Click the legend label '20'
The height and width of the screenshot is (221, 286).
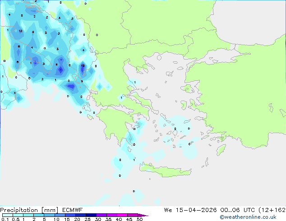[x=77, y=219]
